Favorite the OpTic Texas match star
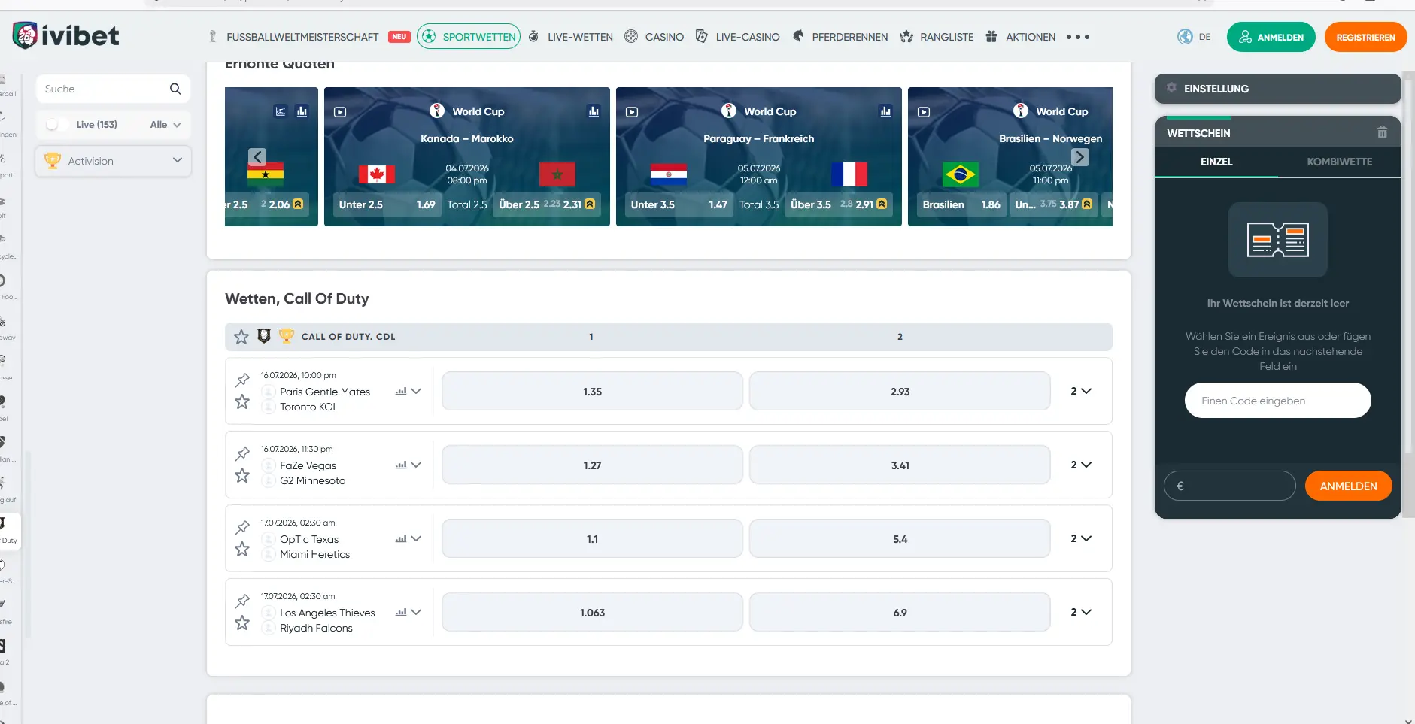The width and height of the screenshot is (1415, 724). pyautogui.click(x=242, y=550)
